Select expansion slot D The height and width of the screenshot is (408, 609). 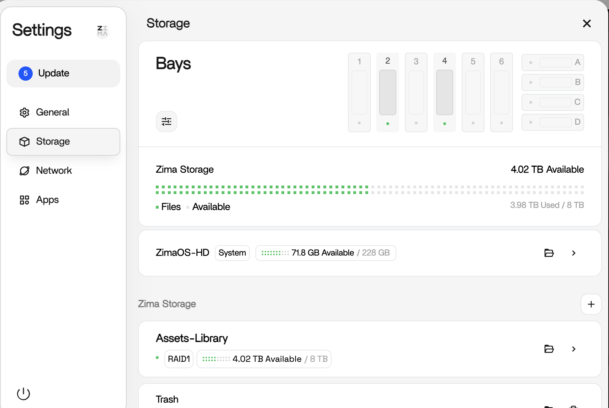552,122
